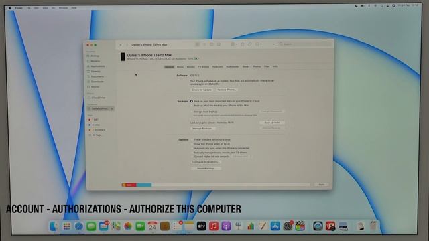Open Calendar showing 24 in Dock
Viewport: 429px width, 241px height.
tap(152, 226)
